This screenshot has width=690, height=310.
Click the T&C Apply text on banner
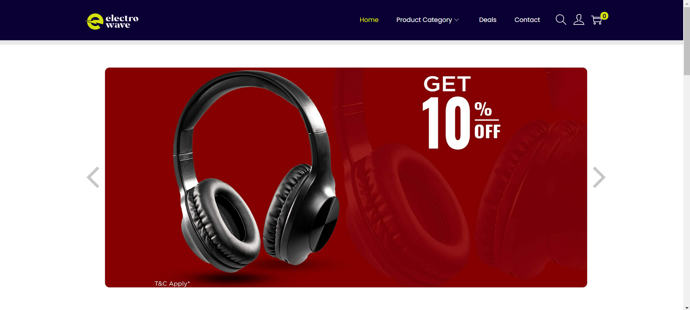pyautogui.click(x=172, y=283)
